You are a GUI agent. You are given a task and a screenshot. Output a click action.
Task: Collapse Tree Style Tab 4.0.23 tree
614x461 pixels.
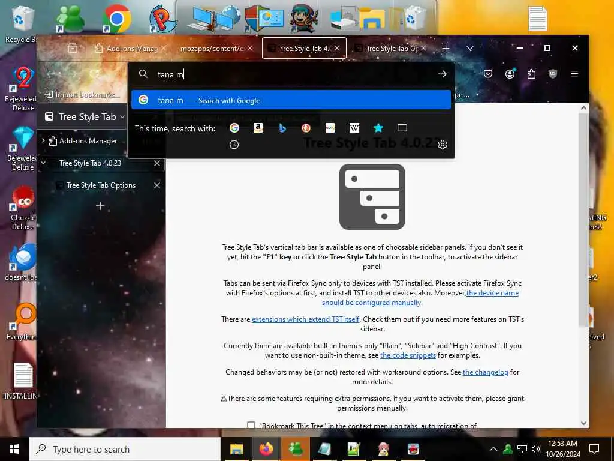[43, 163]
